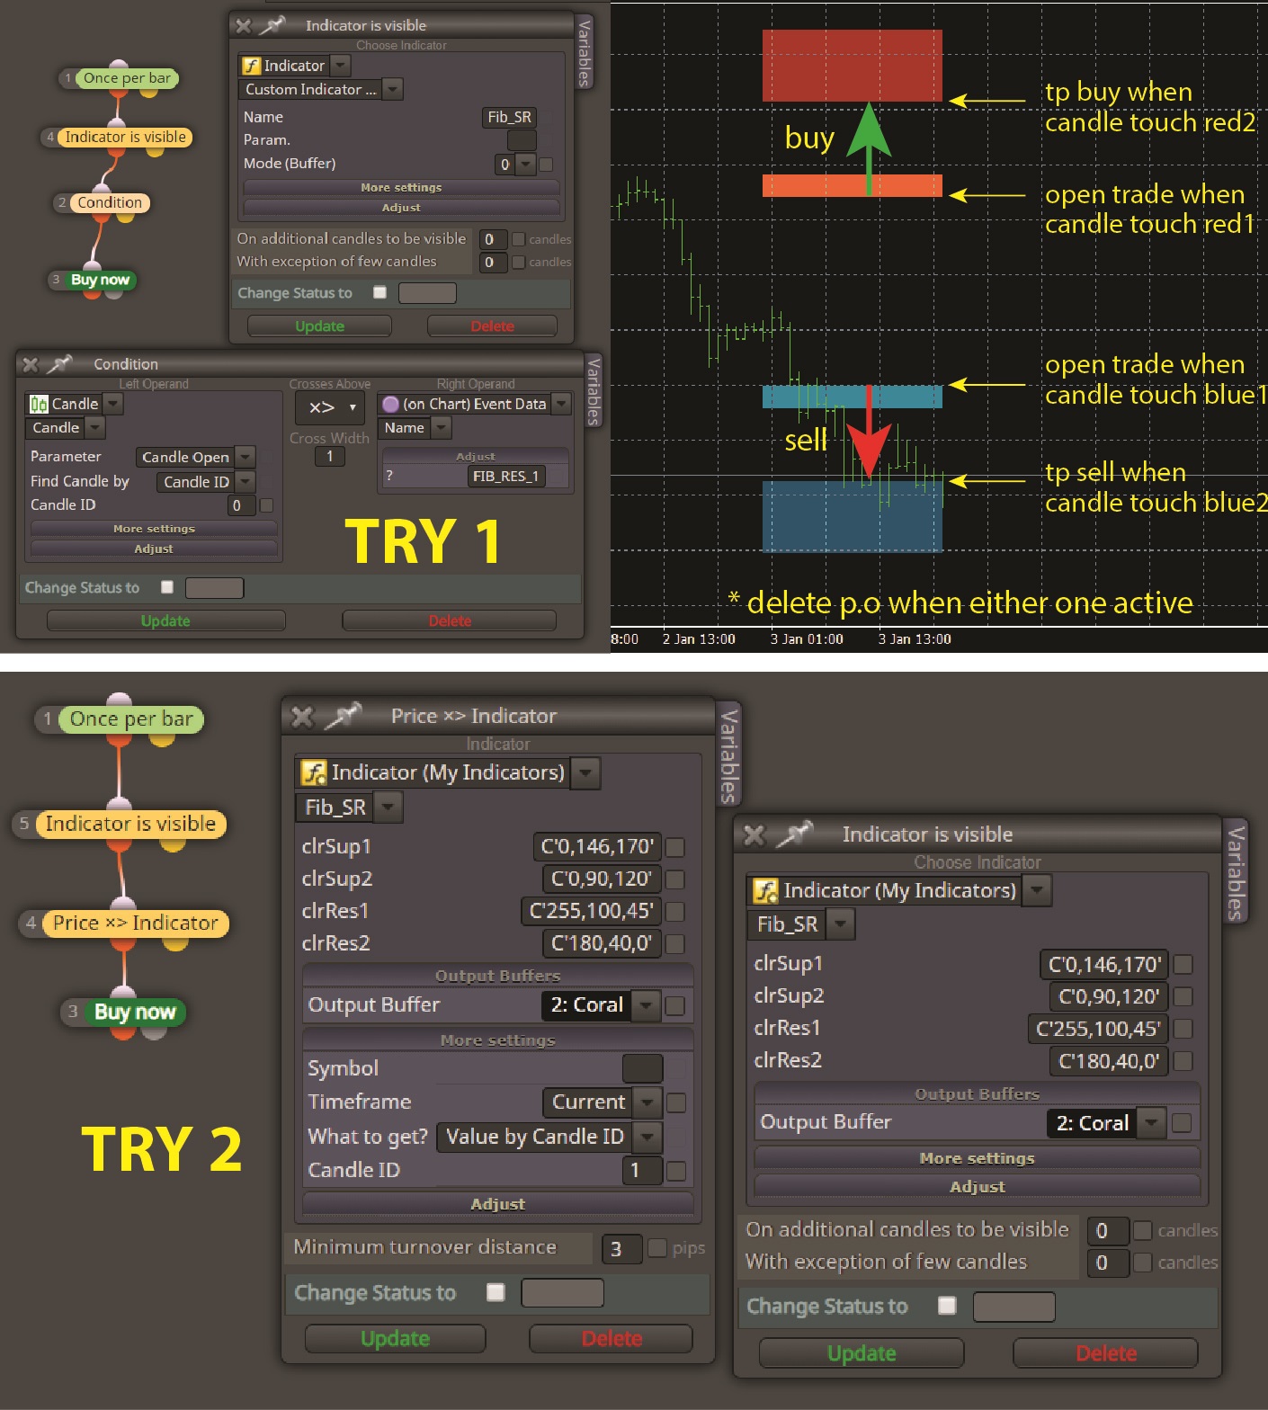Open the x> crosses above operator dropdown
Screen dimensions: 1268x1410
pos(330,407)
